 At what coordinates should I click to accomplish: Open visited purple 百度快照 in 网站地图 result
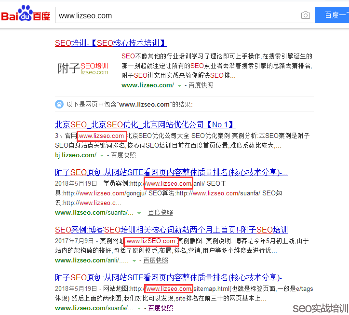(160, 308)
